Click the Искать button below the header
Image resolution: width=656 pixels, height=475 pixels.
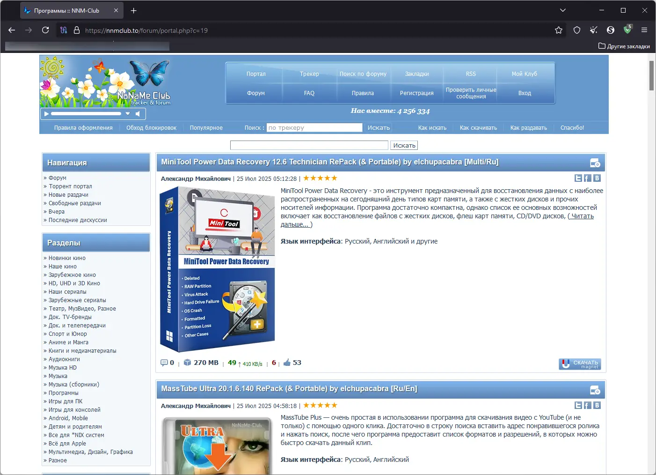tap(404, 145)
